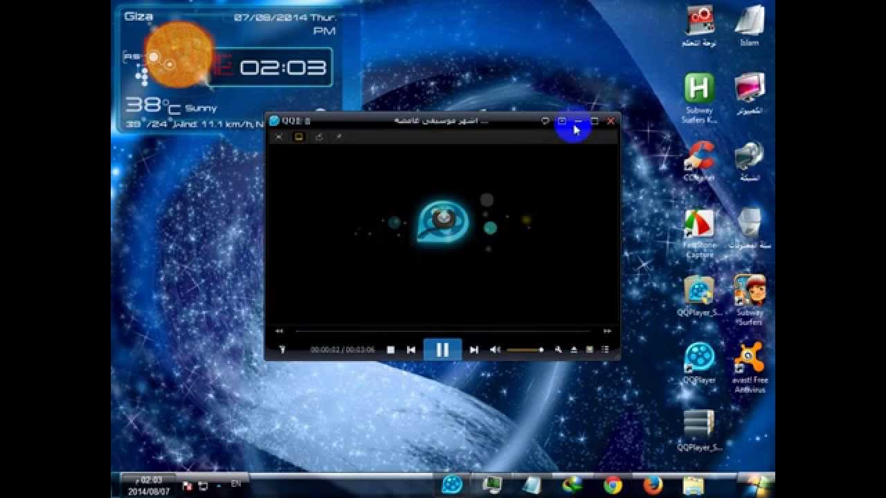Click the 38°C Sunny weather reading

click(171, 107)
